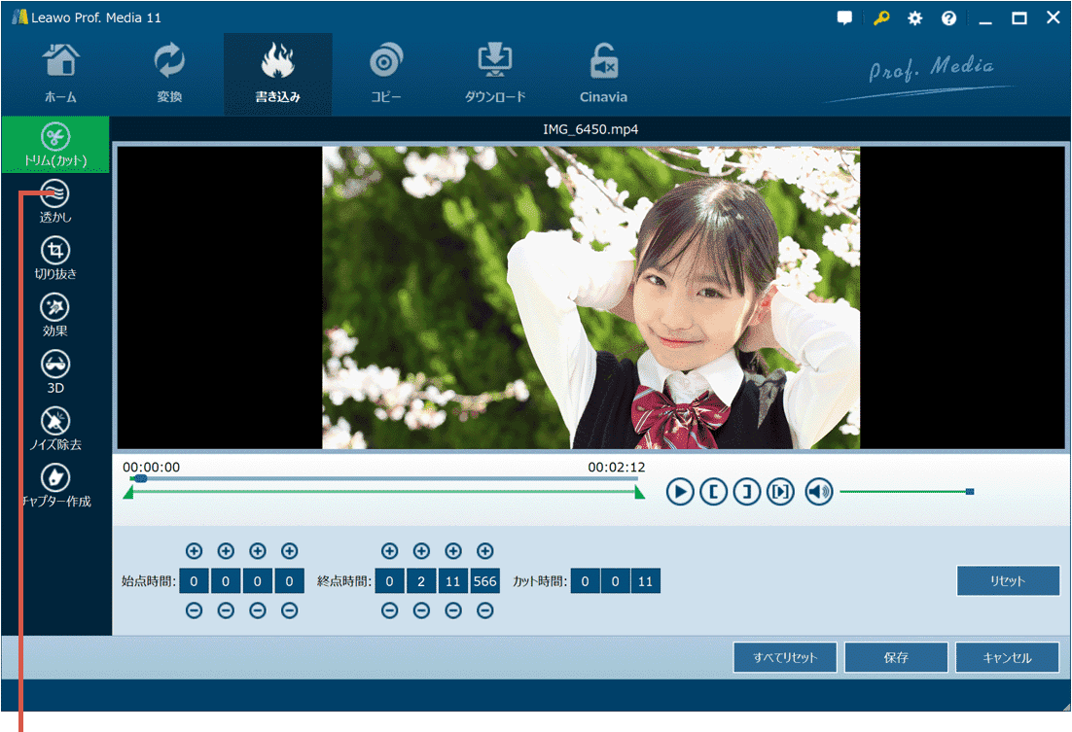
Task: Play the trimmed clip segment
Action: (780, 492)
